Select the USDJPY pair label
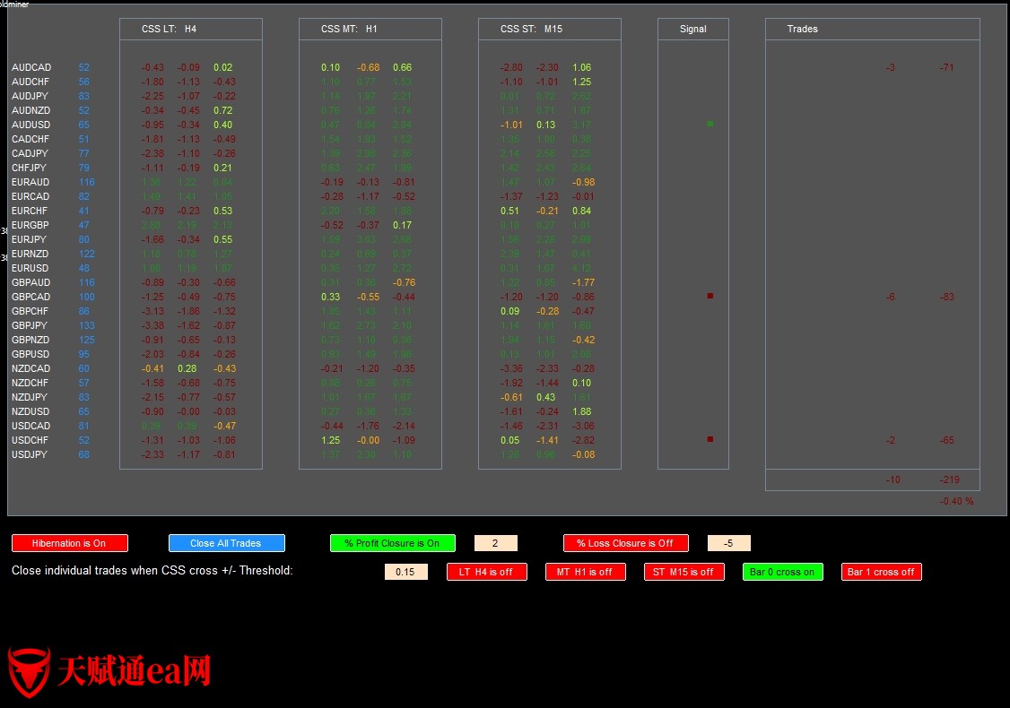 pos(30,454)
